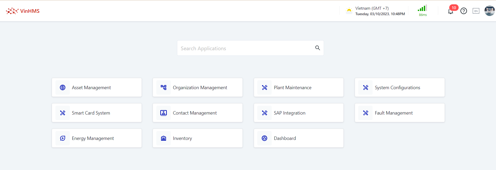The height and width of the screenshot is (170, 496).
Task: Focus the Search Applications field
Action: coord(246,48)
